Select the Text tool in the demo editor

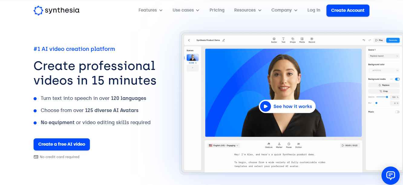283,40
